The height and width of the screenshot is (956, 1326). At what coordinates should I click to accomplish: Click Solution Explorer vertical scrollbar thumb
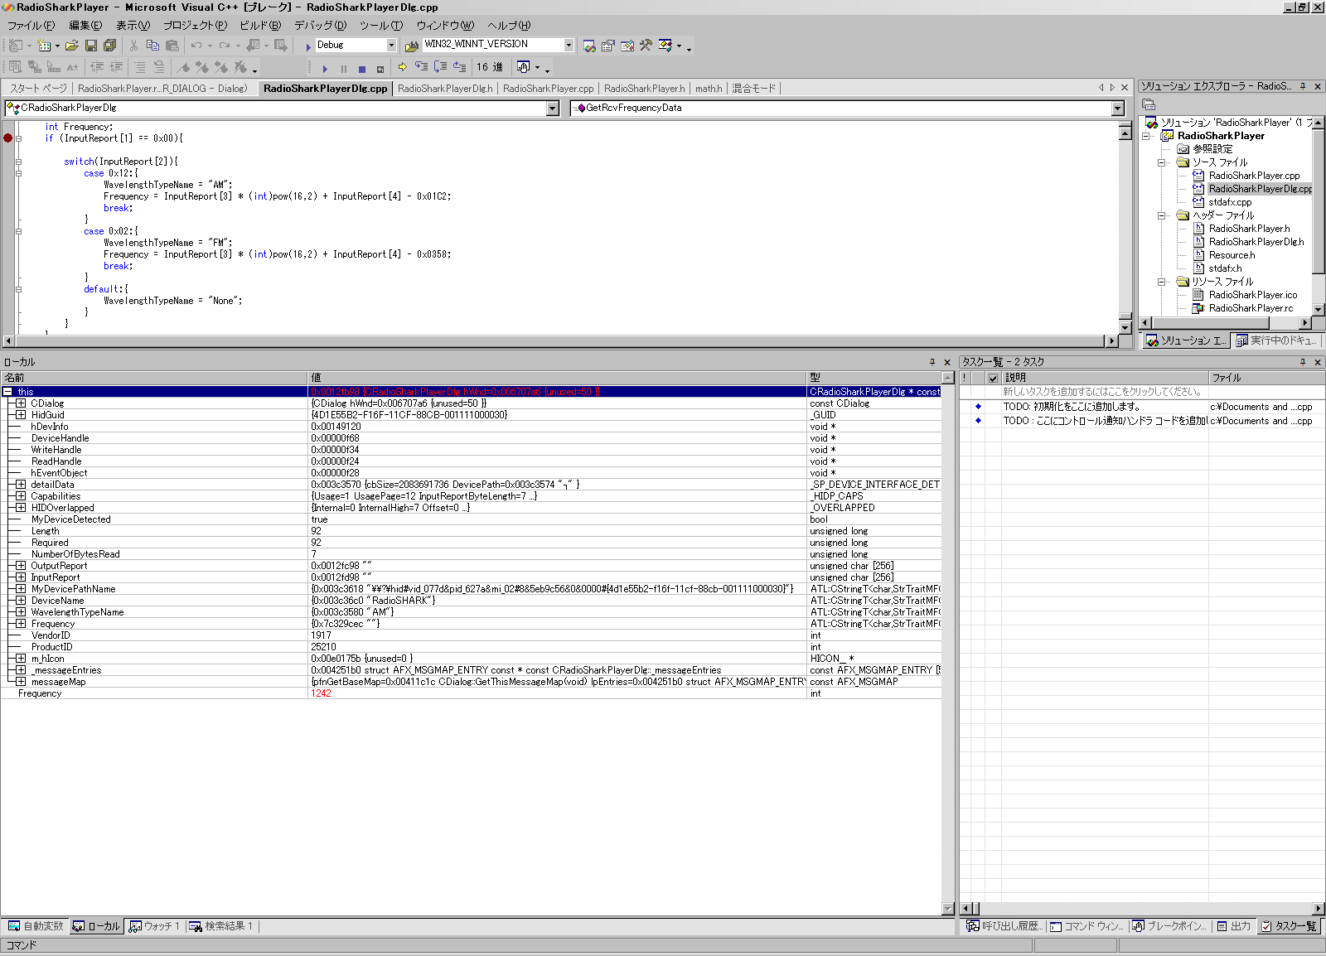1318,201
